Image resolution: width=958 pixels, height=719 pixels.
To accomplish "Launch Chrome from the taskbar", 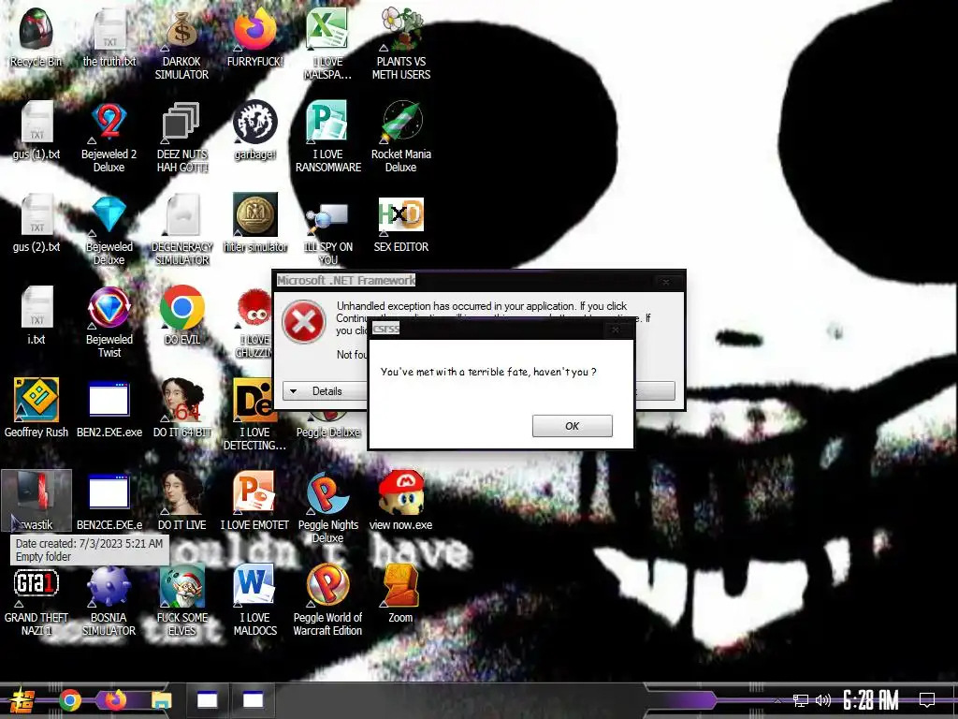I will 69,700.
